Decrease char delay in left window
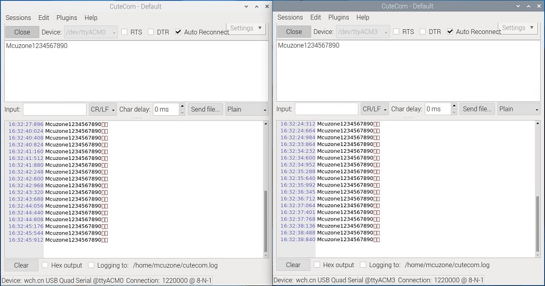The width and height of the screenshot is (545, 286). click(182, 112)
